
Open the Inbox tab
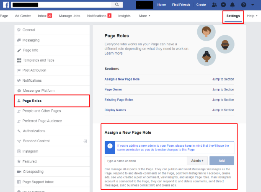coord(45,16)
